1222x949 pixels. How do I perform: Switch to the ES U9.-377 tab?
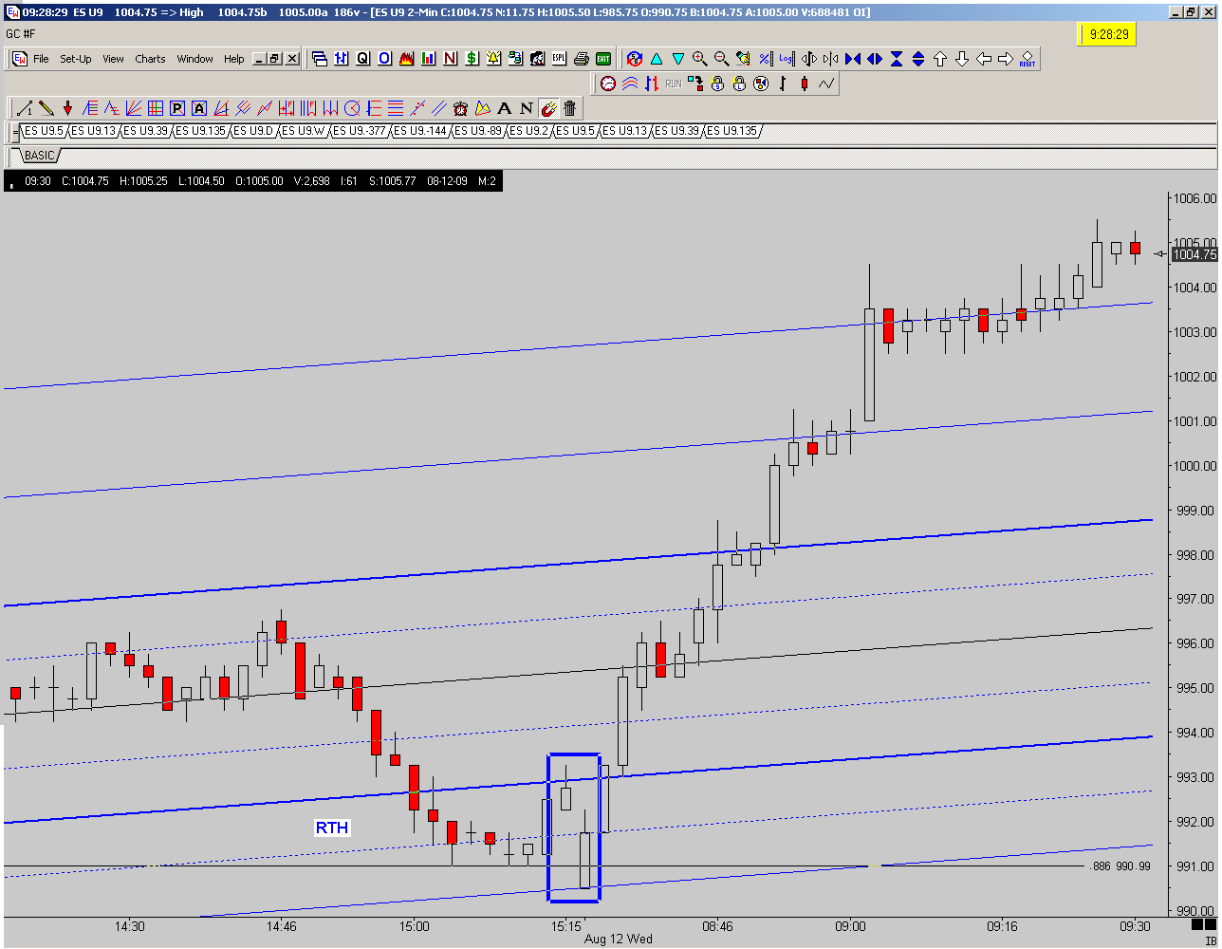[x=359, y=131]
